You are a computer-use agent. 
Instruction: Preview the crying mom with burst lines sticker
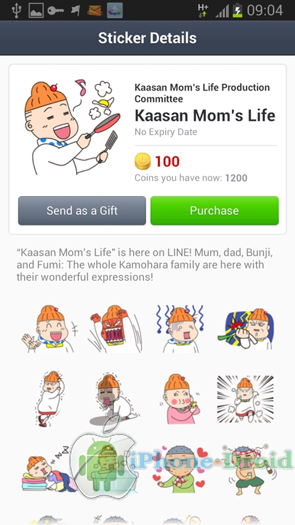tap(245, 398)
